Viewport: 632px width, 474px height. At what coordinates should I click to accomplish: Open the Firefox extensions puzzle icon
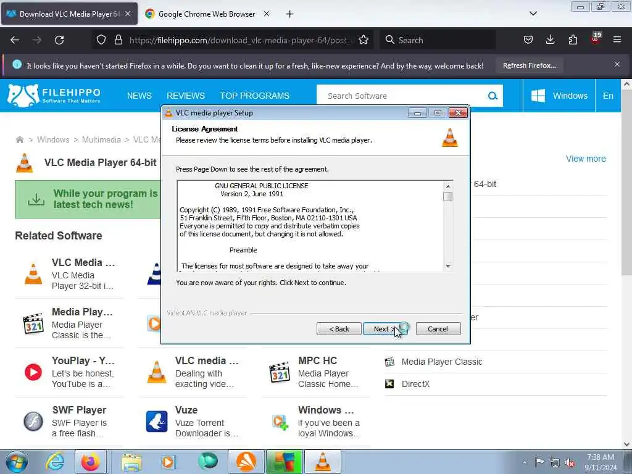click(573, 39)
